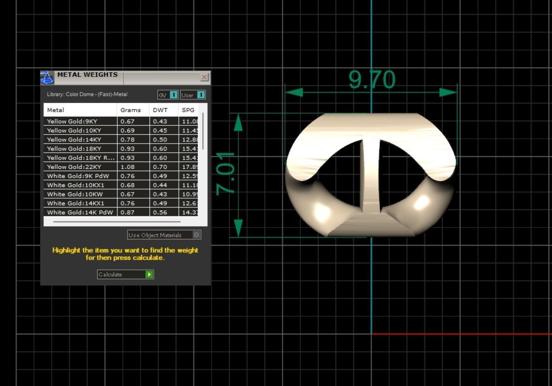Click the Metal Weights title bar logo icon
The width and height of the screenshot is (552, 386).
click(47, 77)
